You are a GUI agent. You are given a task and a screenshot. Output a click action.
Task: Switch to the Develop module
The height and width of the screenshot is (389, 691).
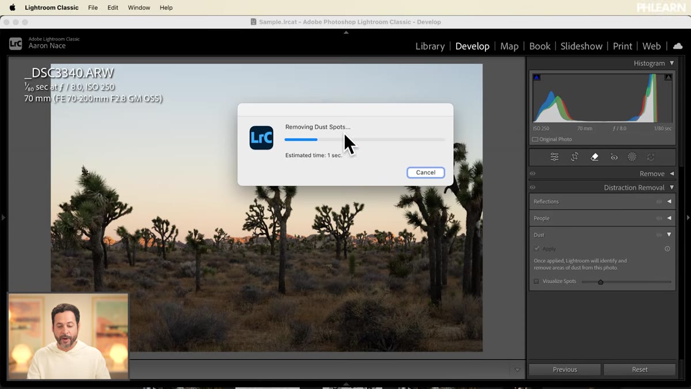point(472,46)
